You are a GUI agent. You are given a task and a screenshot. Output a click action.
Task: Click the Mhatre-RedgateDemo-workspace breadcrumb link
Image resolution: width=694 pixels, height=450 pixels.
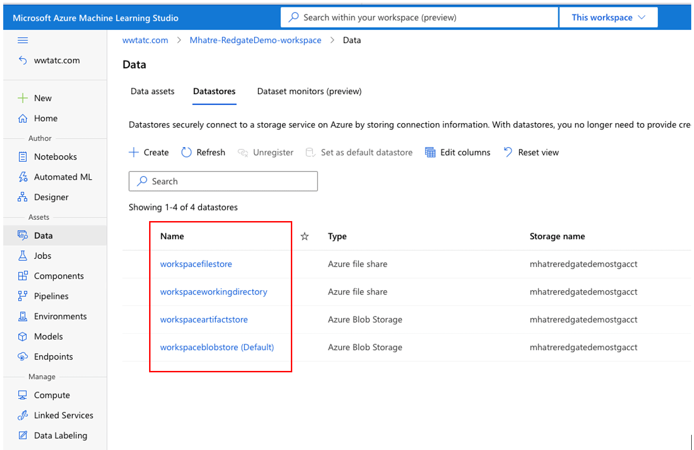(x=255, y=40)
